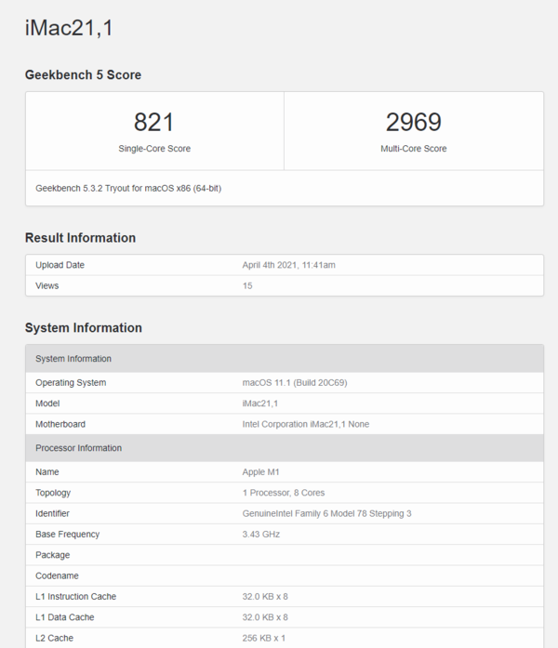
Task: Click the Motherboard label
Action: point(60,424)
